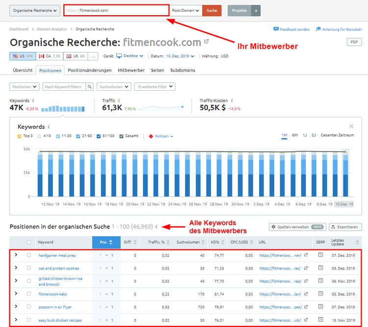
Task: Open SERP snapshot for easy bulk chicken recipes
Action: coord(320,320)
